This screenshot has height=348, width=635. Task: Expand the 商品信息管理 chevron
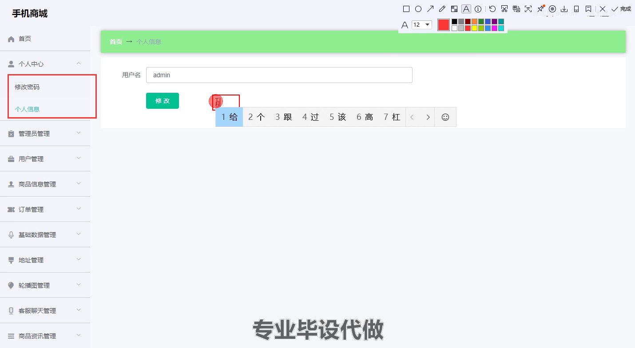coord(79,183)
